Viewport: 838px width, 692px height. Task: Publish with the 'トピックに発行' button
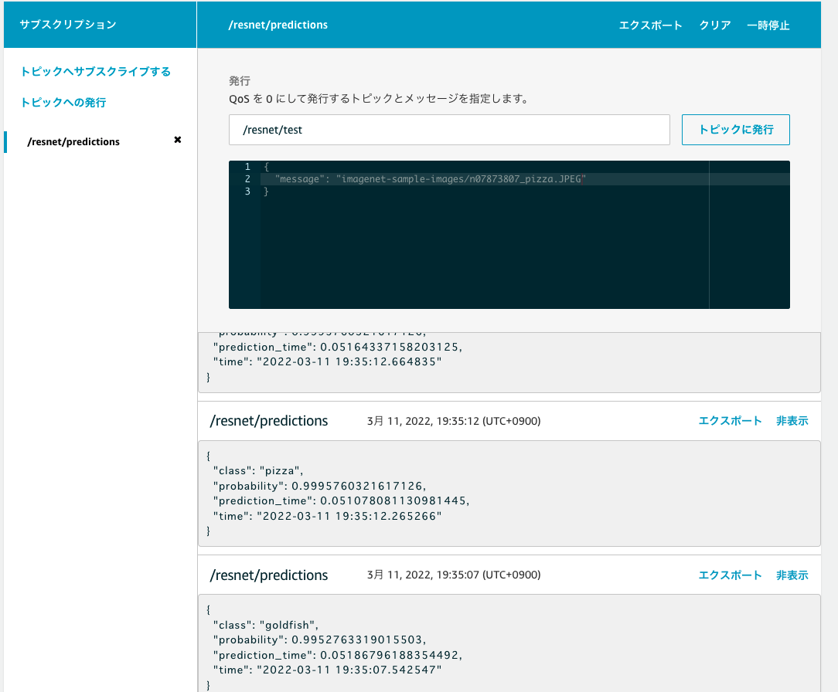(735, 130)
